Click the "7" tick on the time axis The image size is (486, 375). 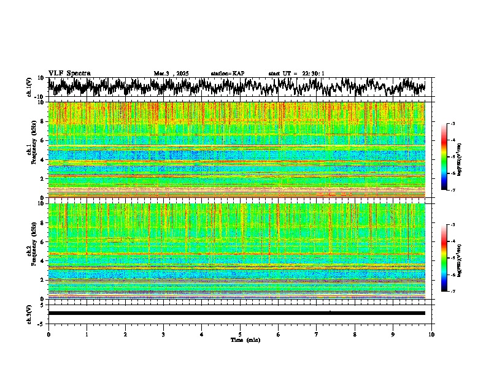point(317,335)
